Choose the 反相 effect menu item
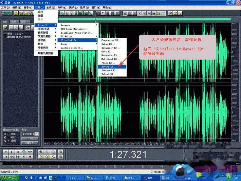Screen dimensions: 241x181 (x=46, y=12)
